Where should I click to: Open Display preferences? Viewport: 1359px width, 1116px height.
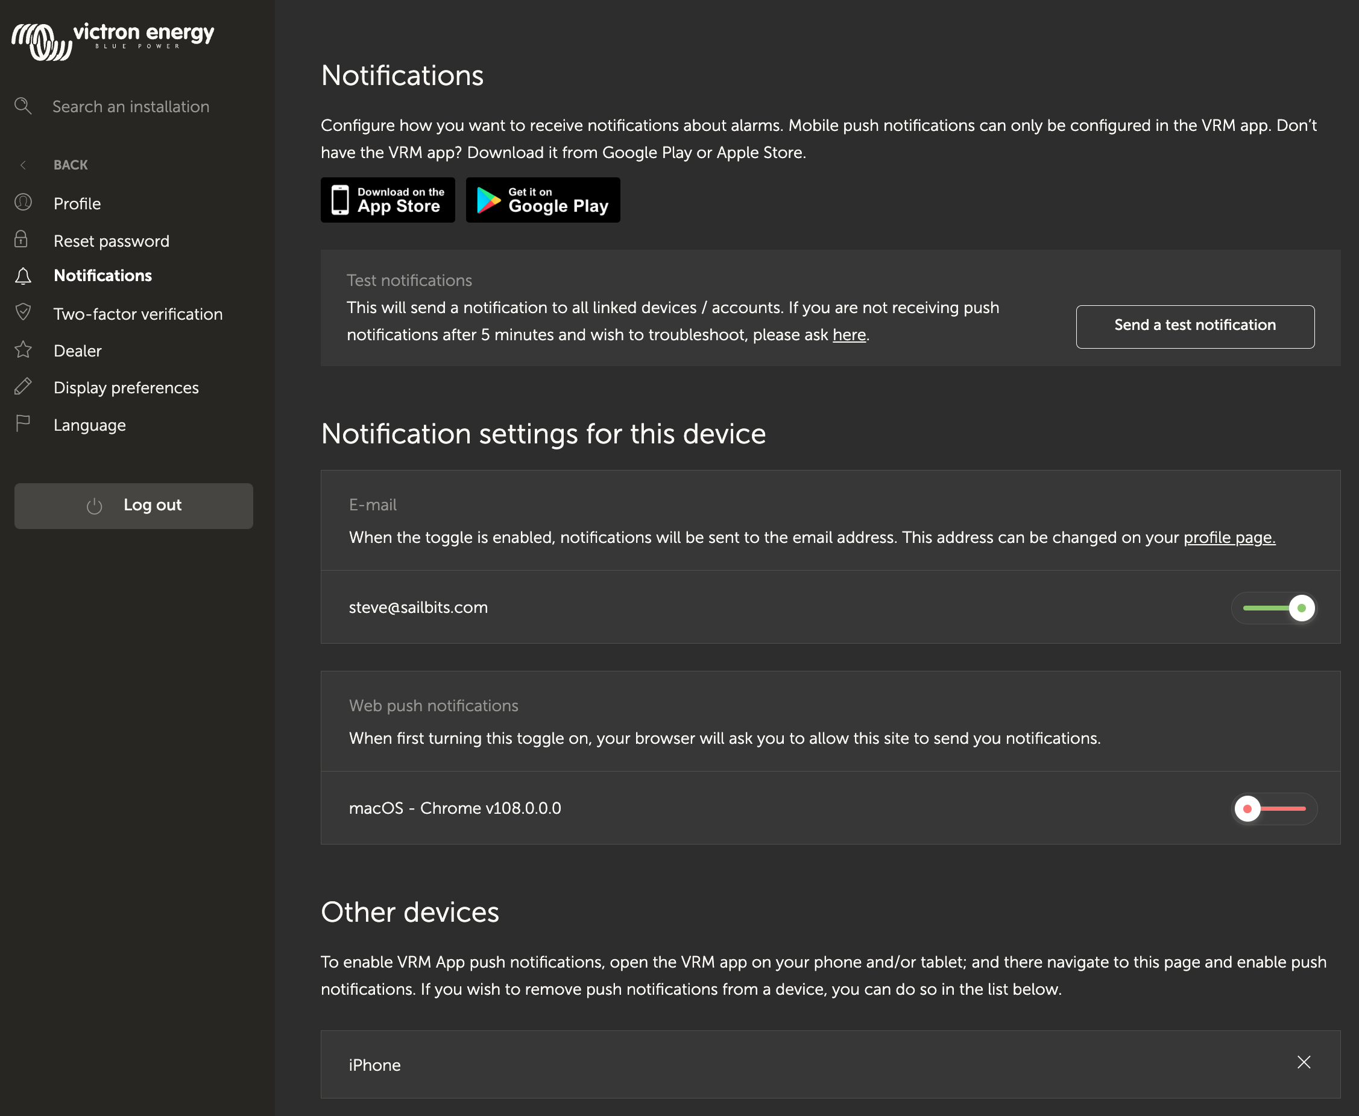(127, 388)
